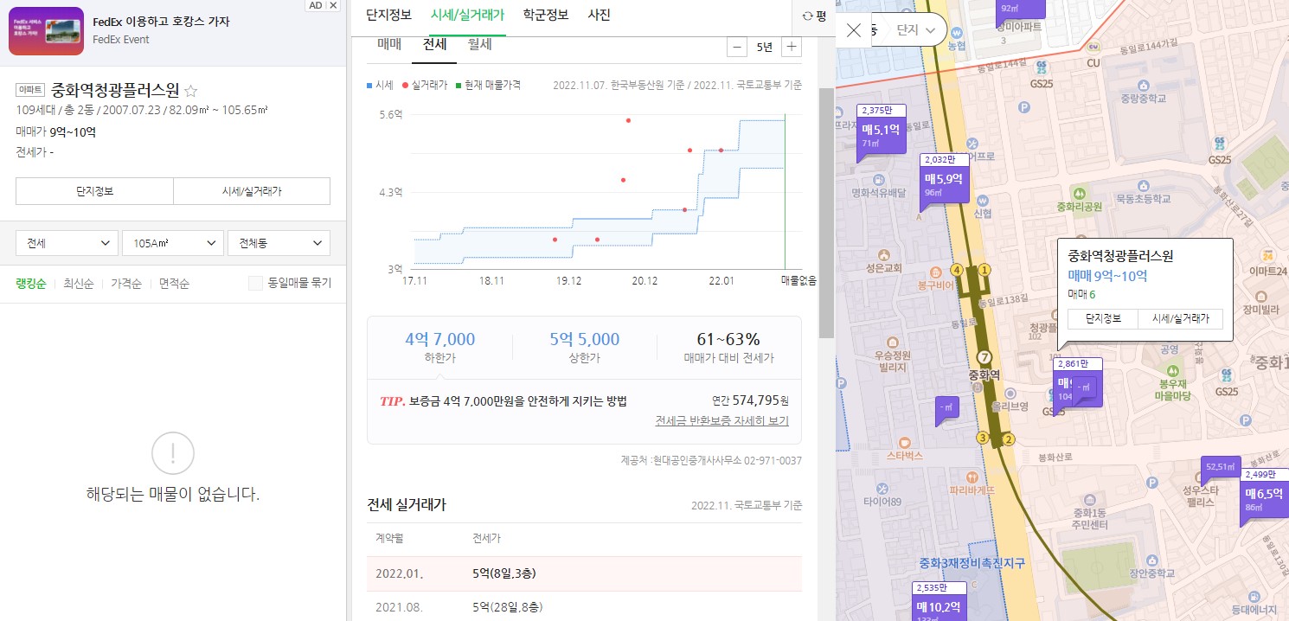Click the CU convenience store icon
Image resolution: width=1289 pixels, height=621 pixels.
(x=1093, y=48)
